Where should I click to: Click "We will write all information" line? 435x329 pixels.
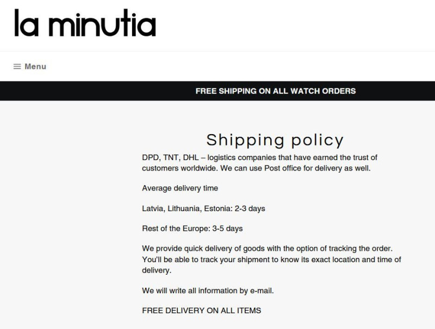[208, 291]
